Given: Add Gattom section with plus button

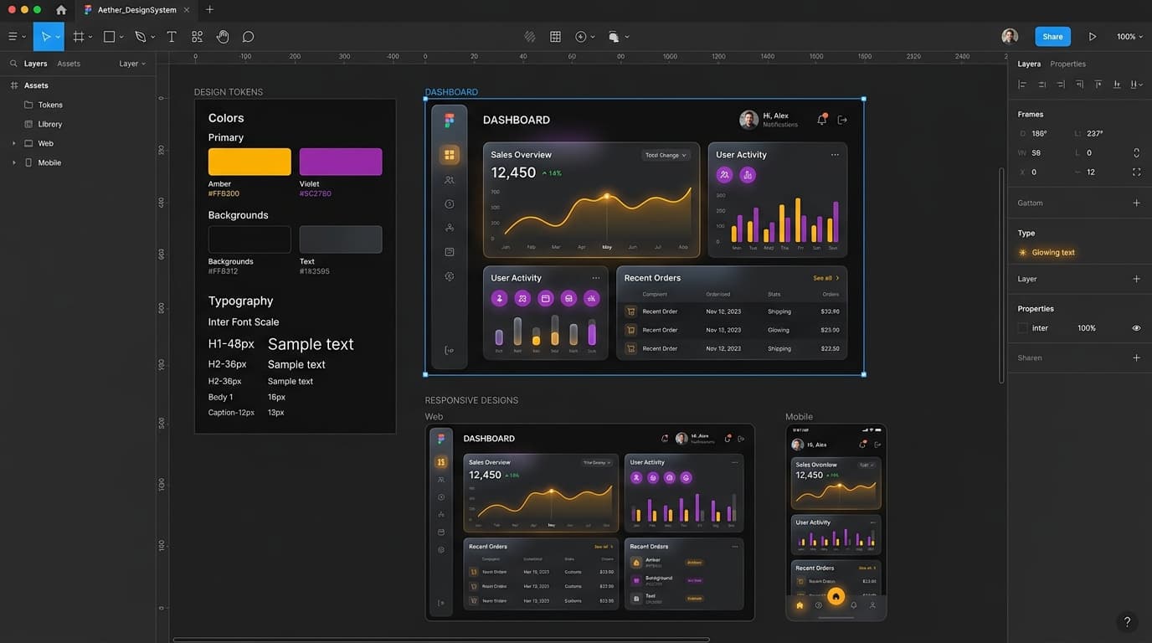Looking at the screenshot, I should click(1136, 203).
